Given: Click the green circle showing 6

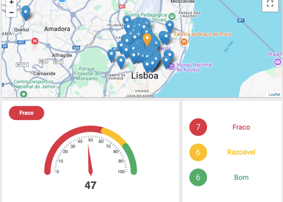Looking at the screenshot, I should coord(198,177).
